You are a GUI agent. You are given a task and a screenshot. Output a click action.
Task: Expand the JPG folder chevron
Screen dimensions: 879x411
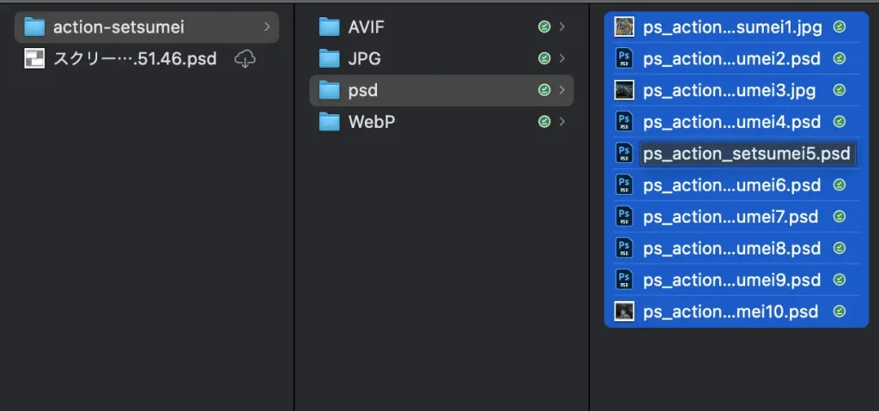point(561,59)
